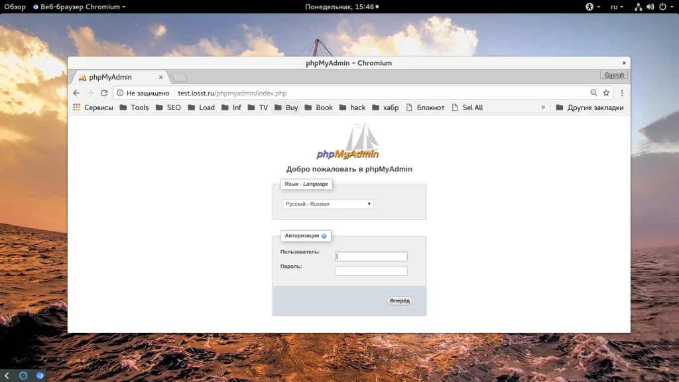This screenshot has height=382, width=679.
Task: Open the Chromium three-dot menu
Action: (x=622, y=93)
